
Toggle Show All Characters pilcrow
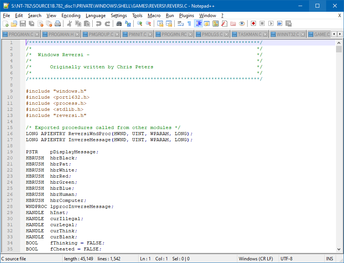pyautogui.click(x=189, y=24)
